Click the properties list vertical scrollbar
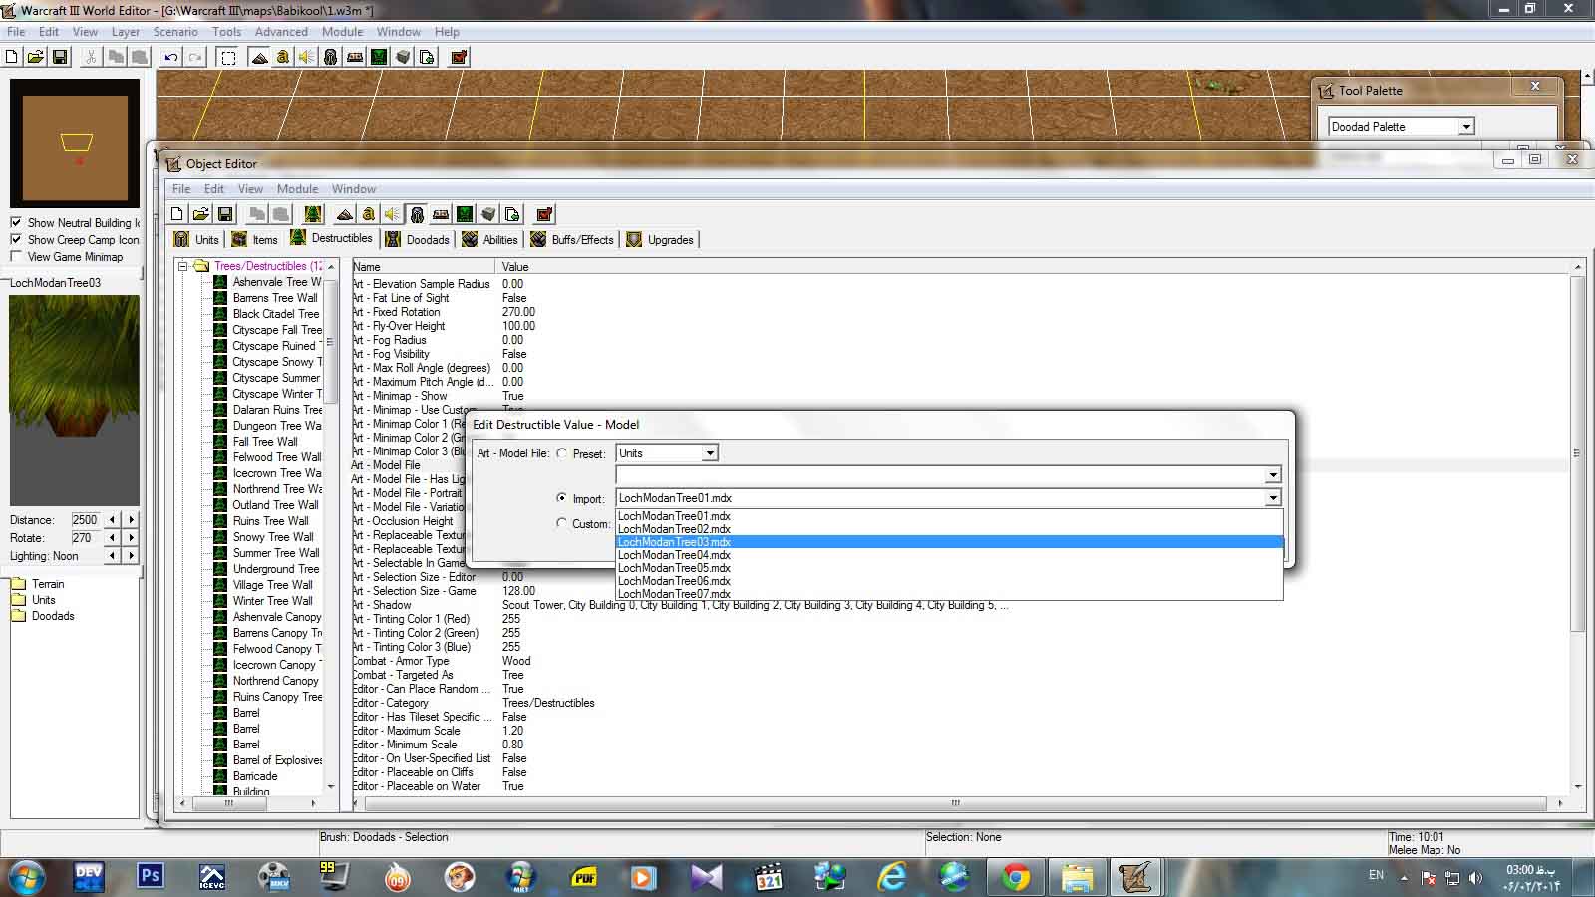 pos(1578,528)
